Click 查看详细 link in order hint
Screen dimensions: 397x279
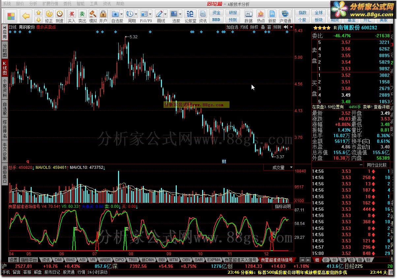pyautogui.click(x=382, y=107)
